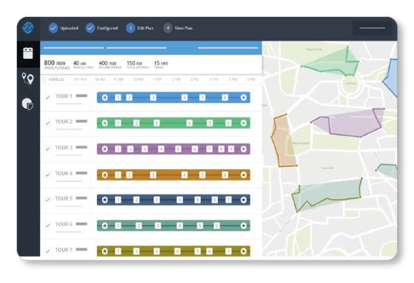The image size is (414, 283).
Task: Click stop 9 on the Tour 3 timeline
Action: tap(231, 149)
